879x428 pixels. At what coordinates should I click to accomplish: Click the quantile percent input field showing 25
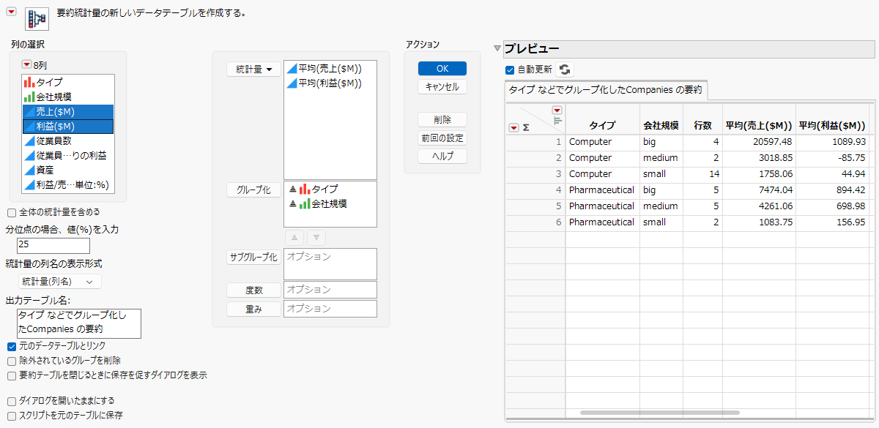53,246
